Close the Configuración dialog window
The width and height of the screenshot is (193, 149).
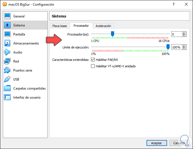[186, 4]
